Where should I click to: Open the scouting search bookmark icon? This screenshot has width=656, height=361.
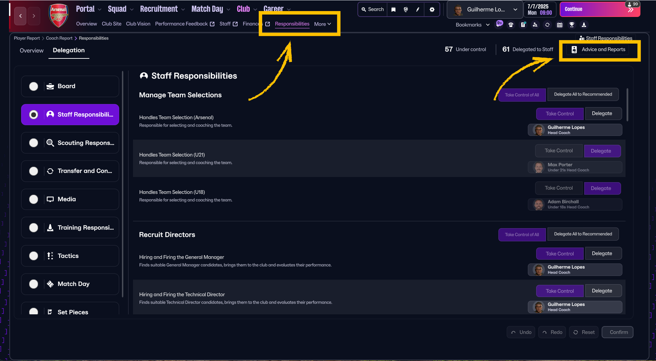(x=535, y=25)
